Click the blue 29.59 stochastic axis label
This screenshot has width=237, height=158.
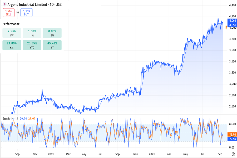232,139
